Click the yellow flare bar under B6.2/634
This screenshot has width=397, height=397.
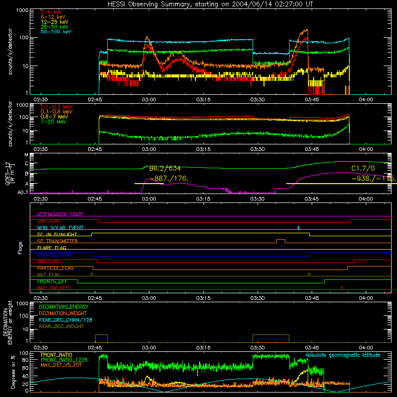pos(149,184)
